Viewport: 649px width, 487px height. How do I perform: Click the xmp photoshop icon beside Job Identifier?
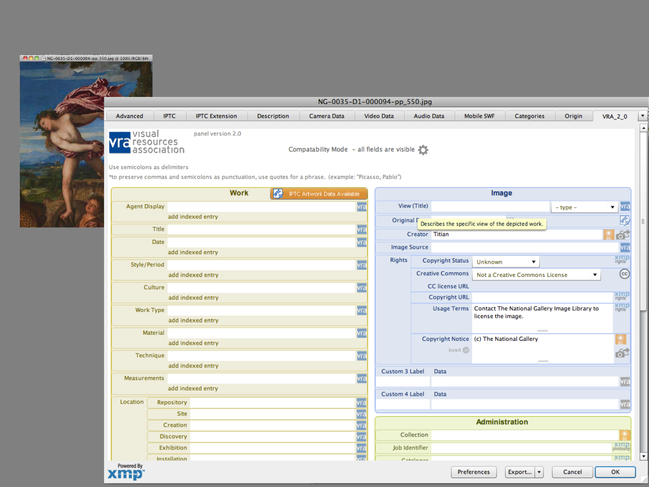pyautogui.click(x=621, y=446)
